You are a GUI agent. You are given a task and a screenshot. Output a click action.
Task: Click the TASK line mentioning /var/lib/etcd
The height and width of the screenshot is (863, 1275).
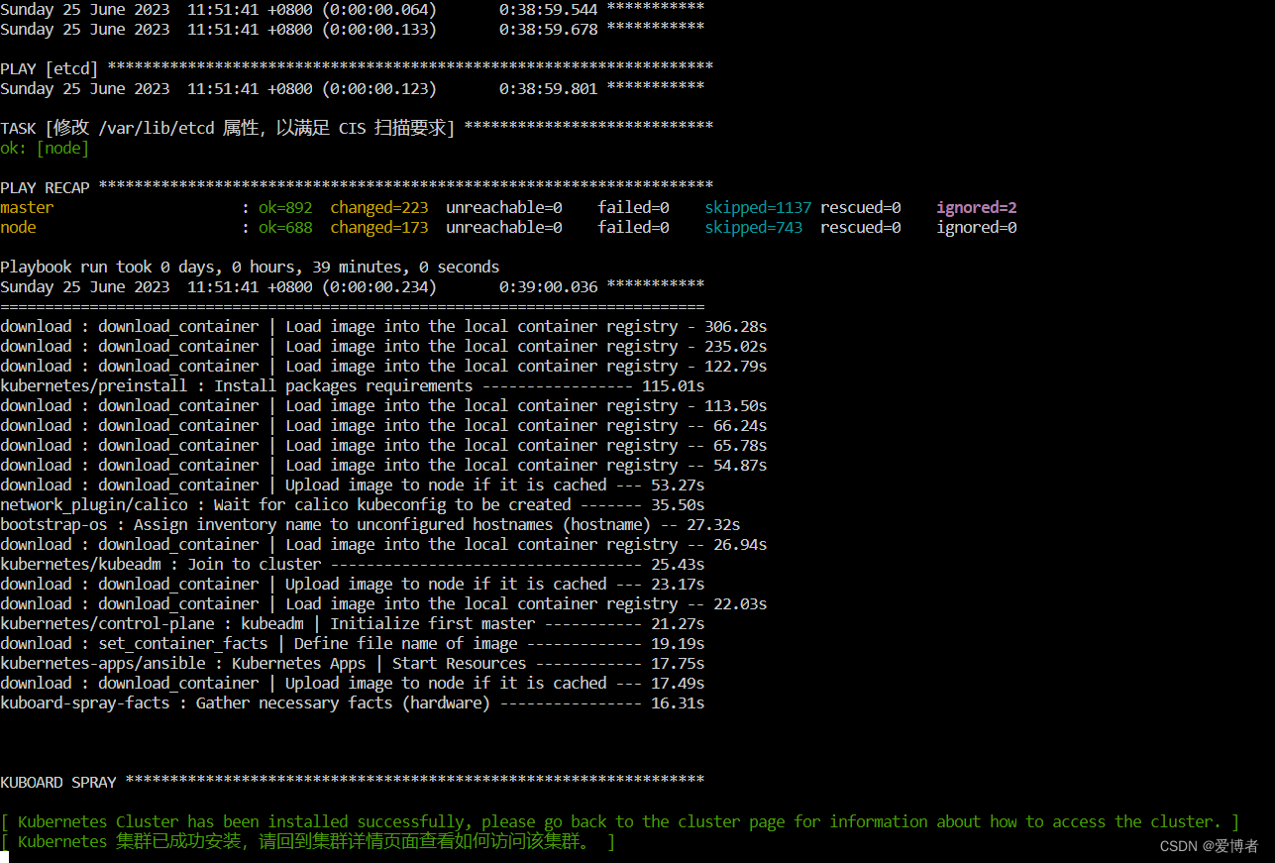(357, 128)
